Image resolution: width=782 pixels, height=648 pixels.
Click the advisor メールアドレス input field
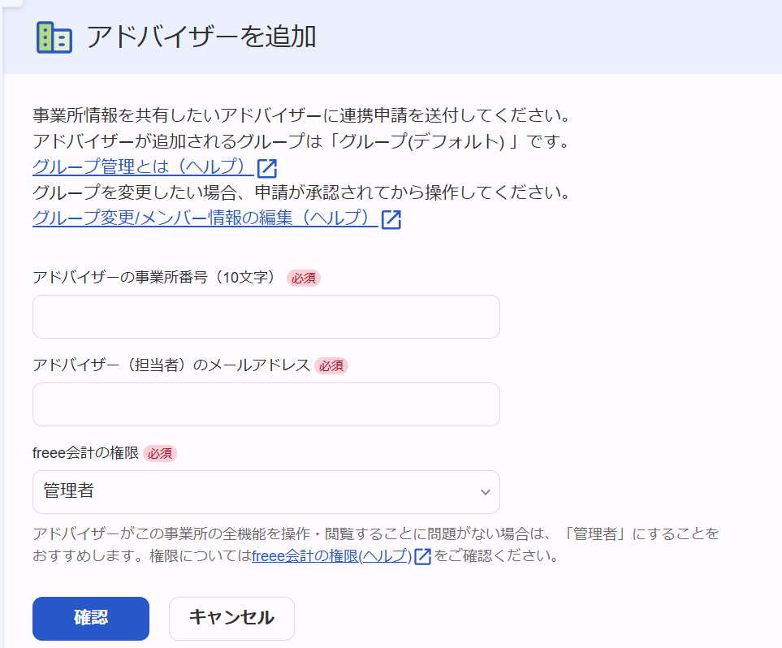tap(266, 404)
